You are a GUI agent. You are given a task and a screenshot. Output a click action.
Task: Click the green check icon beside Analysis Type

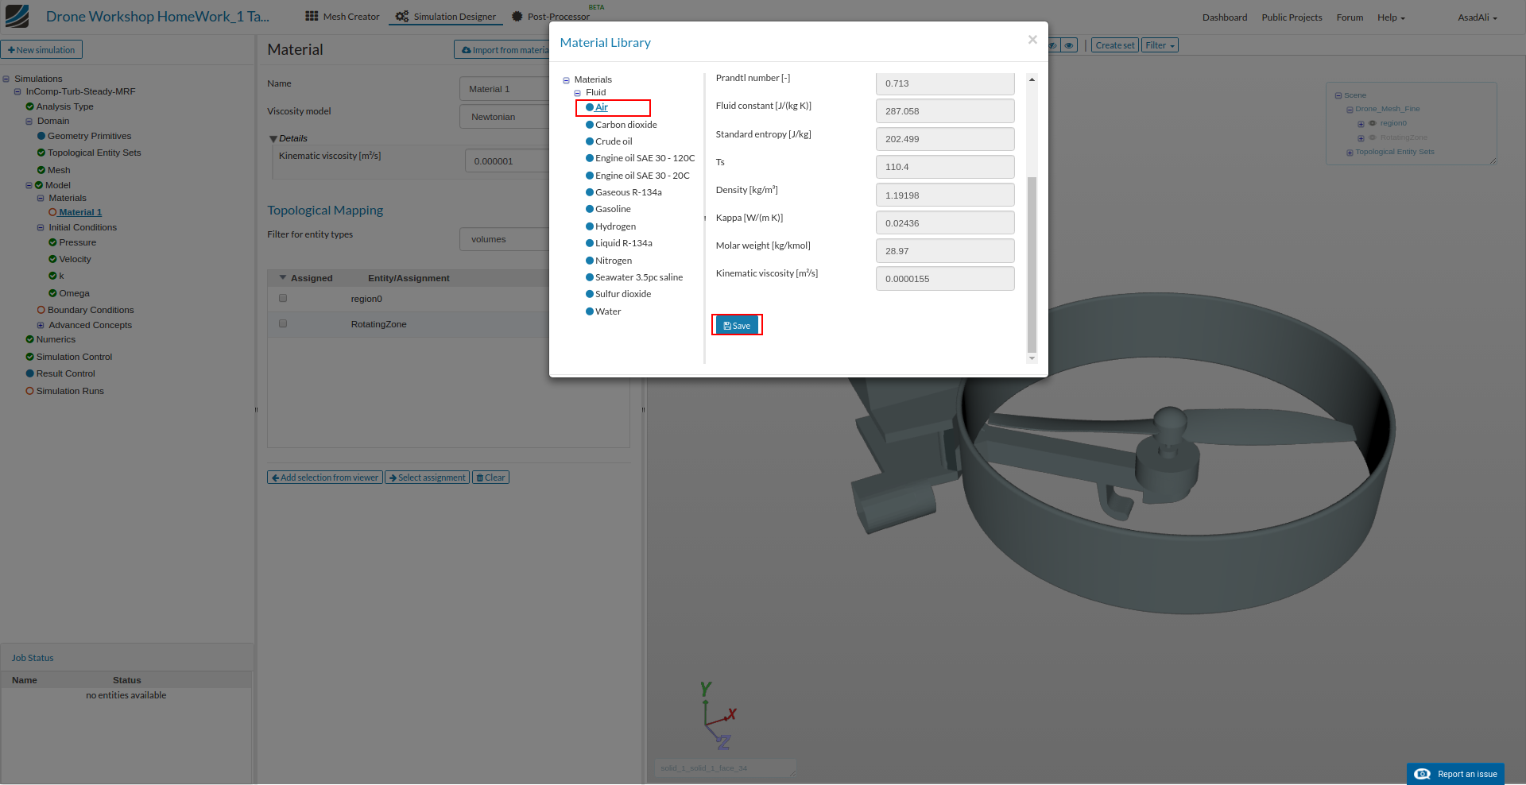pyautogui.click(x=30, y=106)
